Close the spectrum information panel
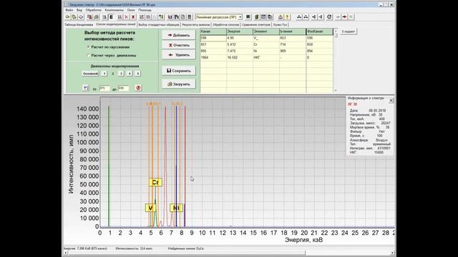This screenshot has height=257, width=458. point(391,101)
